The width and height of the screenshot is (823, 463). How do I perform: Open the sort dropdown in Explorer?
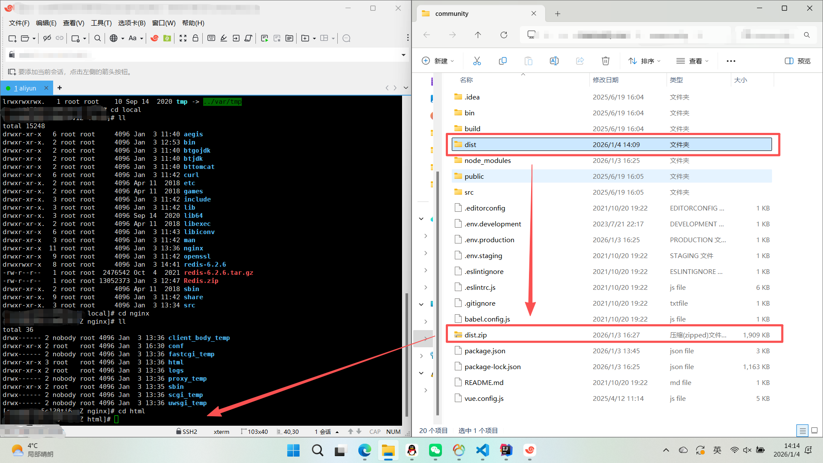click(644, 61)
